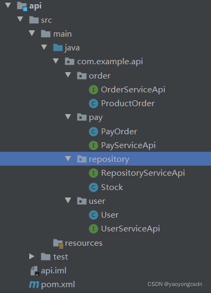Image resolution: width=211 pixels, height=293 pixels.
Task: Select the highlighted repository package
Action: coord(105,159)
